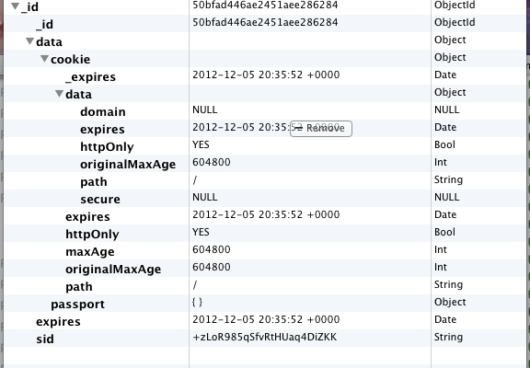Image resolution: width=530 pixels, height=368 pixels.
Task: Collapse the cookie object node
Action: [x=44, y=59]
